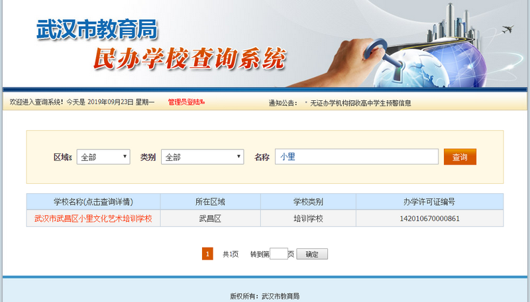Screen dimensions: 530x302
Task: Click the 名称 search field containing 小里
Action: pos(356,157)
